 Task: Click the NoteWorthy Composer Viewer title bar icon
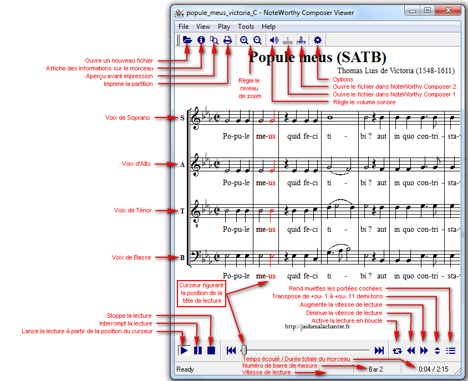tap(179, 13)
